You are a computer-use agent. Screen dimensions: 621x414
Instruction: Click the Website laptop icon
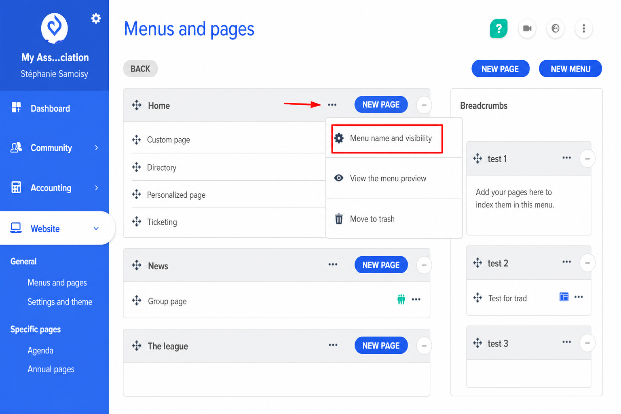(x=16, y=228)
